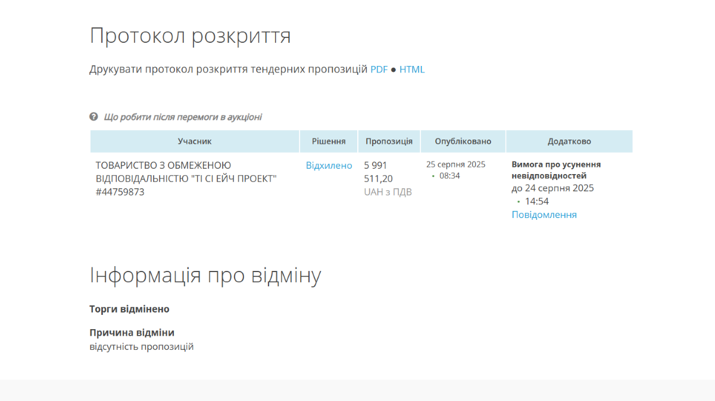Click the "Протокол розкриття" heading

tap(190, 36)
